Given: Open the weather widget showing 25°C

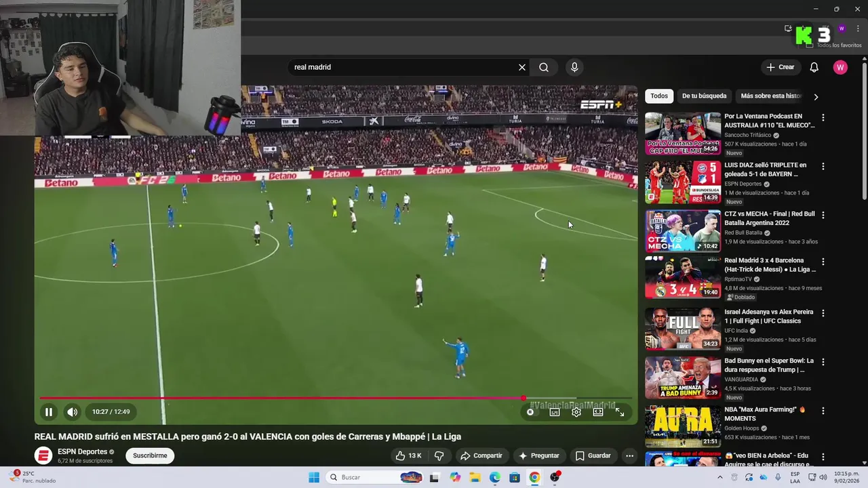Looking at the screenshot, I should click(33, 477).
